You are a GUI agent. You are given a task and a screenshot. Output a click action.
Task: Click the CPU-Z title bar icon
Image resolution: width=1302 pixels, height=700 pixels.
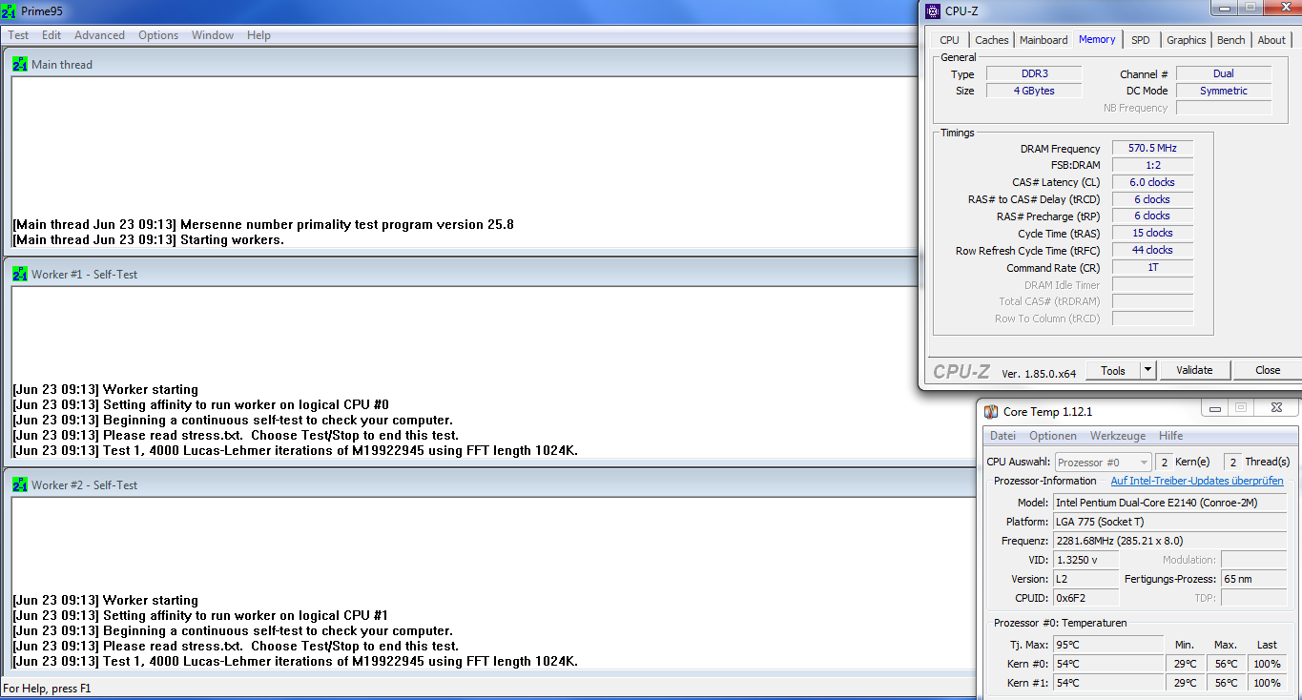tap(933, 11)
